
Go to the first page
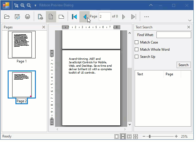[74, 17]
